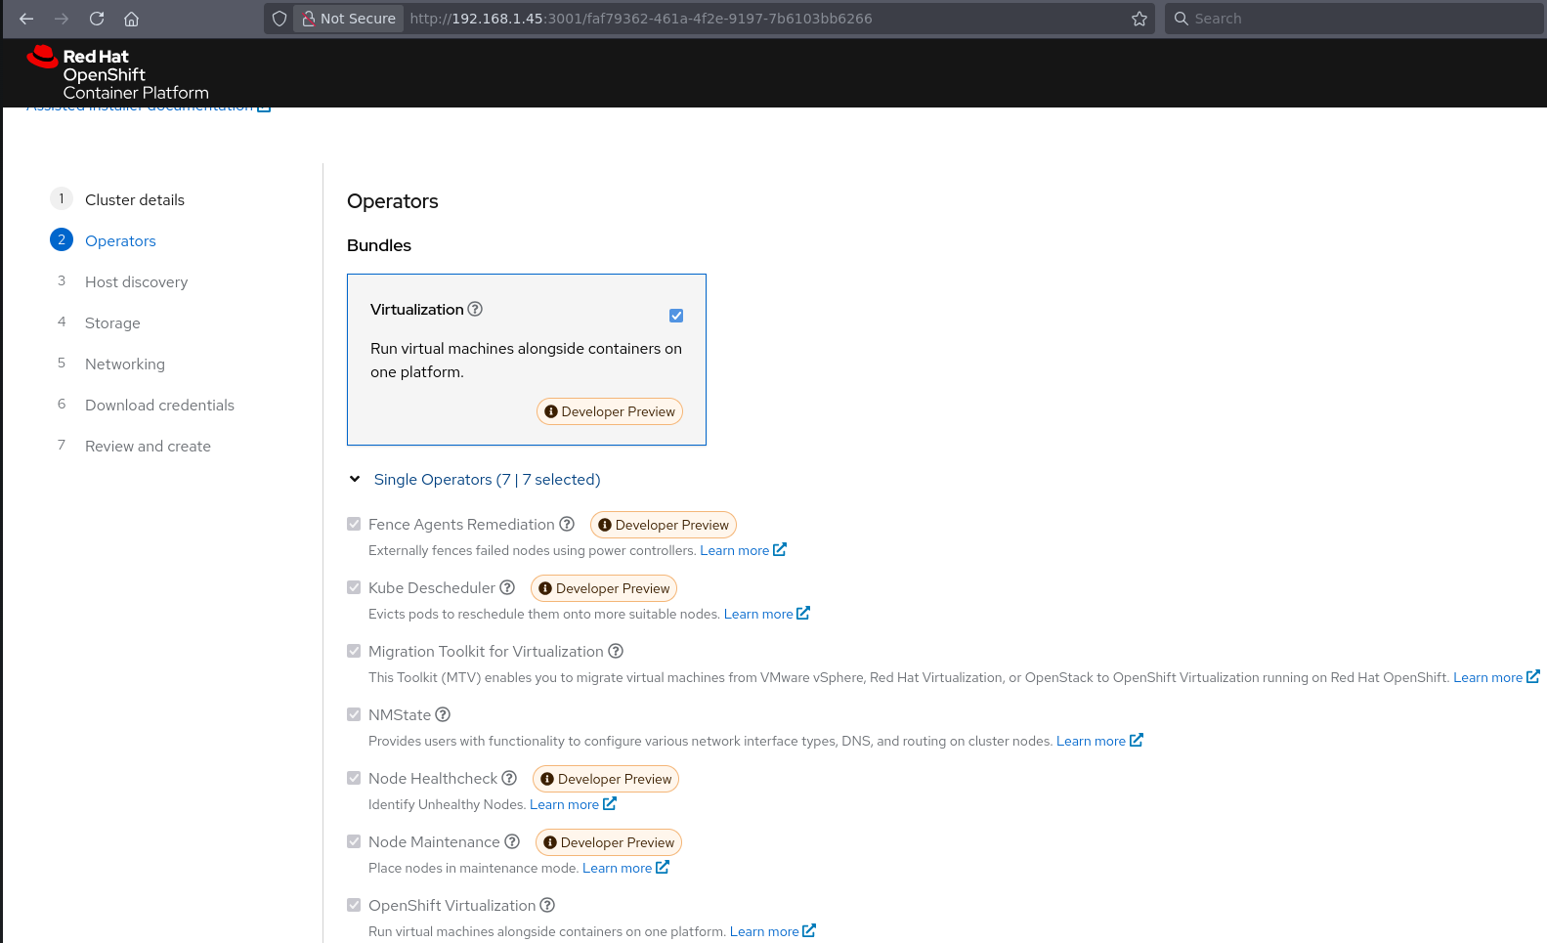Click help icon for Migration Toolkit for Virtualization

(x=616, y=652)
